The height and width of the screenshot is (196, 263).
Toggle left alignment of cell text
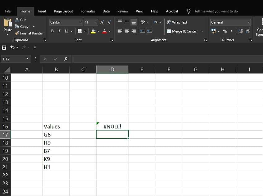[x=120, y=31]
